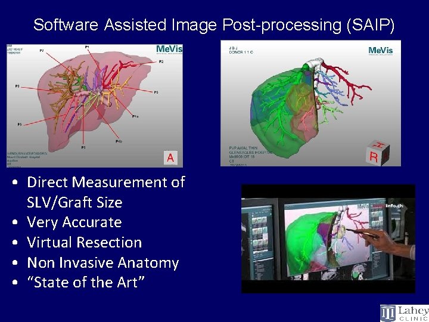Click the red 'A' orientation box
The image size is (429, 322).
(170, 157)
